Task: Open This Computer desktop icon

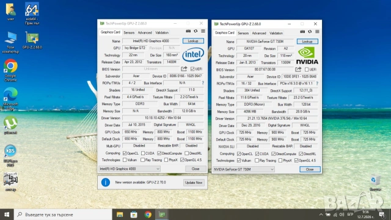Action: pos(10,42)
